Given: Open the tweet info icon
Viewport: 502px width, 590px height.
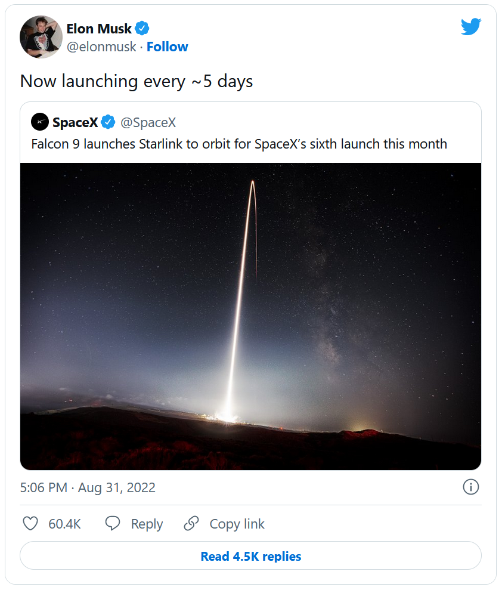Looking at the screenshot, I should 470,487.
